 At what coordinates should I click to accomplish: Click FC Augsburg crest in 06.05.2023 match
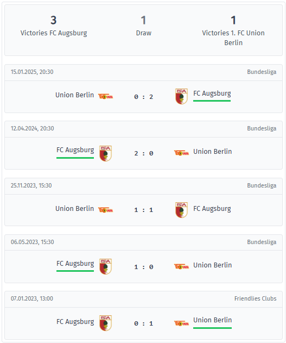coord(105,267)
